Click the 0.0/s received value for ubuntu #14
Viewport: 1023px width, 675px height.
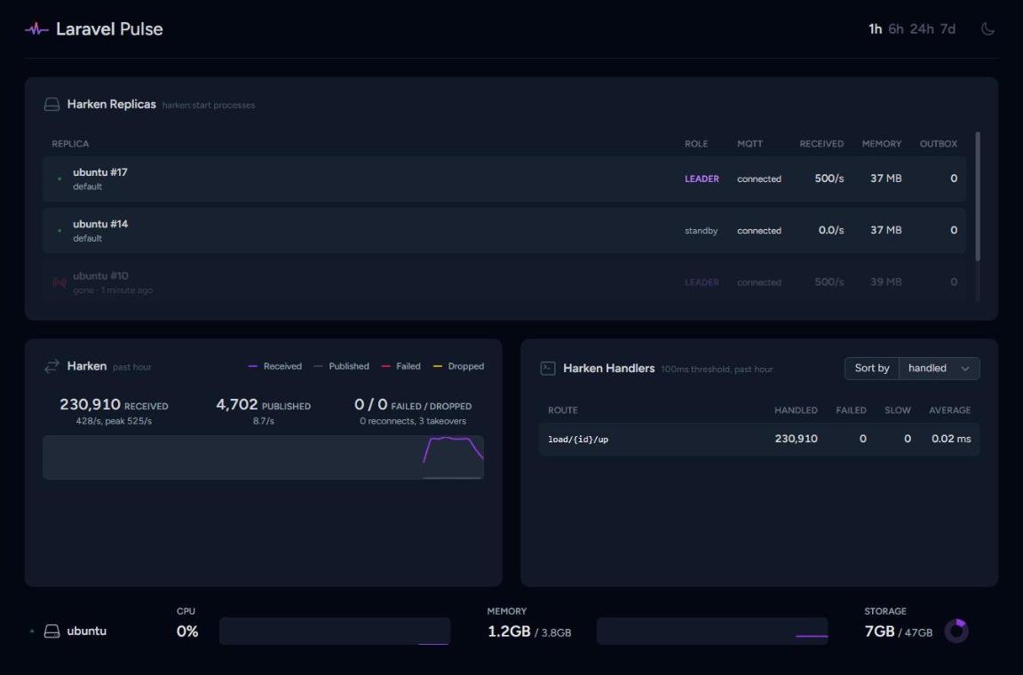click(831, 230)
